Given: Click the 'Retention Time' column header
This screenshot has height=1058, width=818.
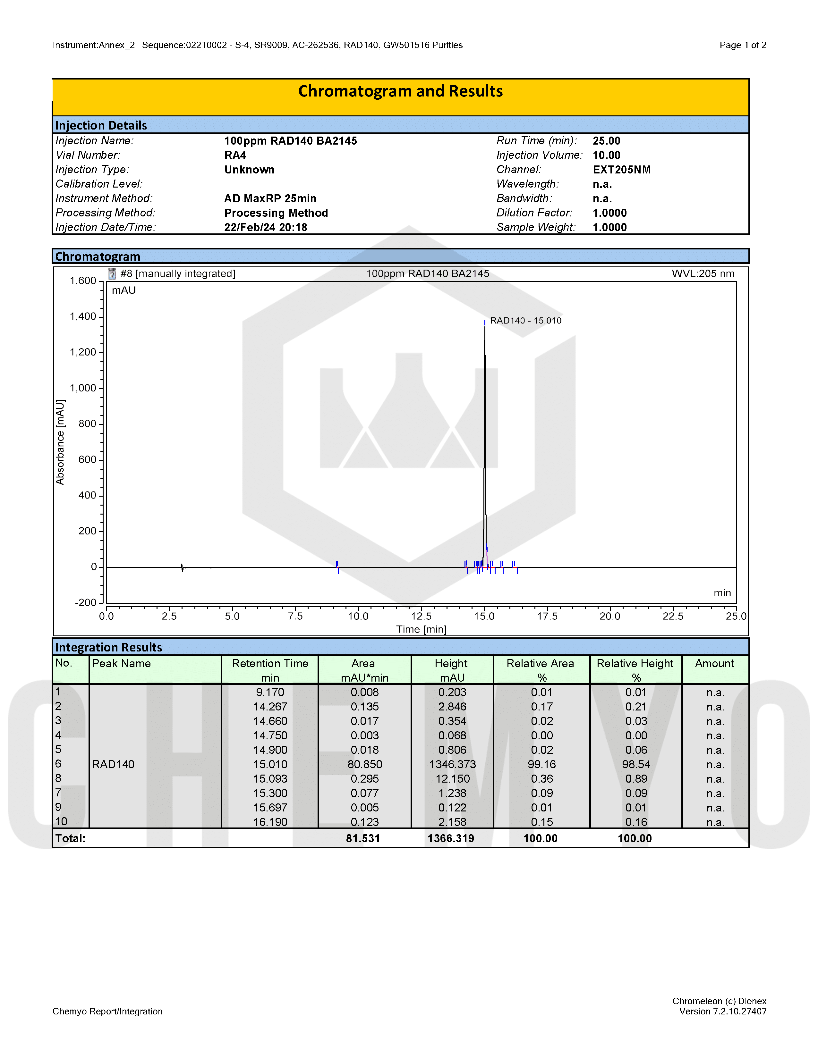Looking at the screenshot, I should (270, 664).
